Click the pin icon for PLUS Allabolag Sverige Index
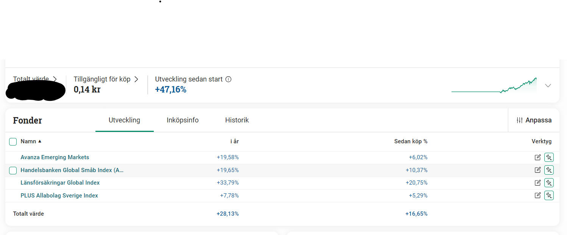The height and width of the screenshot is (235, 567). click(x=549, y=195)
